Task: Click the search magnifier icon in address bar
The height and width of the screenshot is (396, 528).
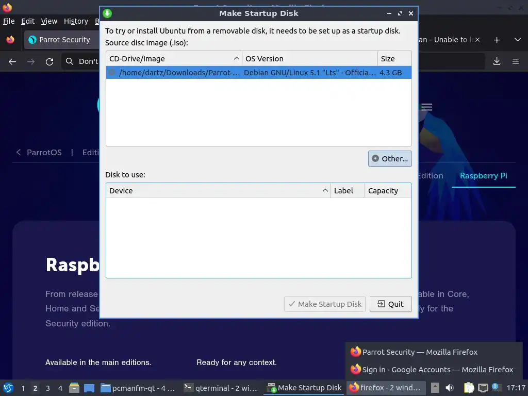Action: pyautogui.click(x=70, y=61)
